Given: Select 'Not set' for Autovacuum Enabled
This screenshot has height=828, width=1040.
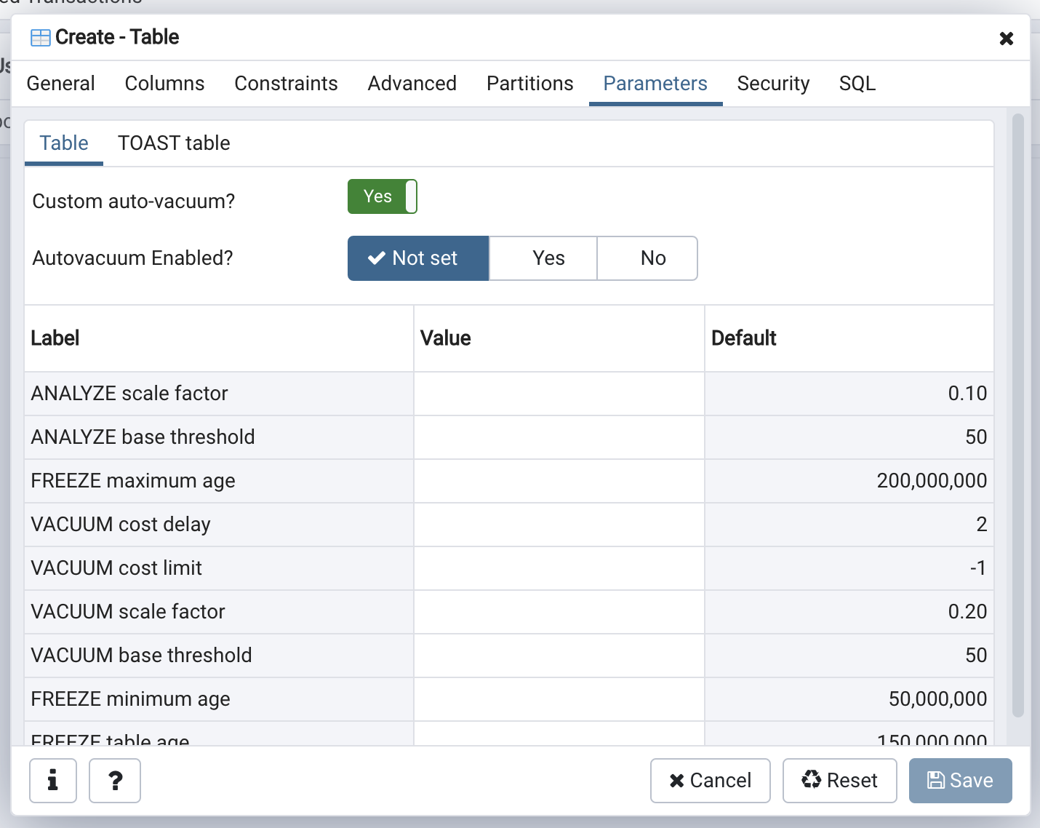Looking at the screenshot, I should 418,258.
